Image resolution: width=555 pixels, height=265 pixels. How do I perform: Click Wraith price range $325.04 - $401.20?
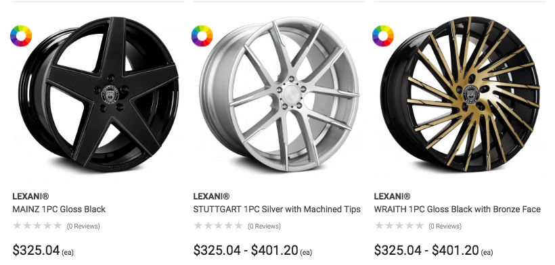tap(426, 250)
